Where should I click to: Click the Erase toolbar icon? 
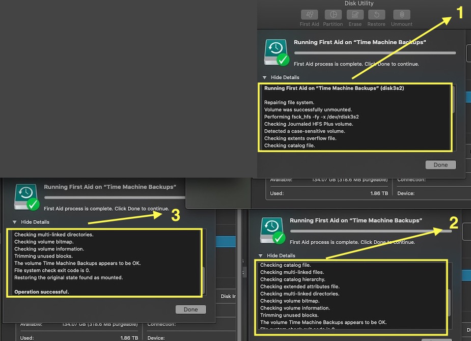[x=355, y=14]
